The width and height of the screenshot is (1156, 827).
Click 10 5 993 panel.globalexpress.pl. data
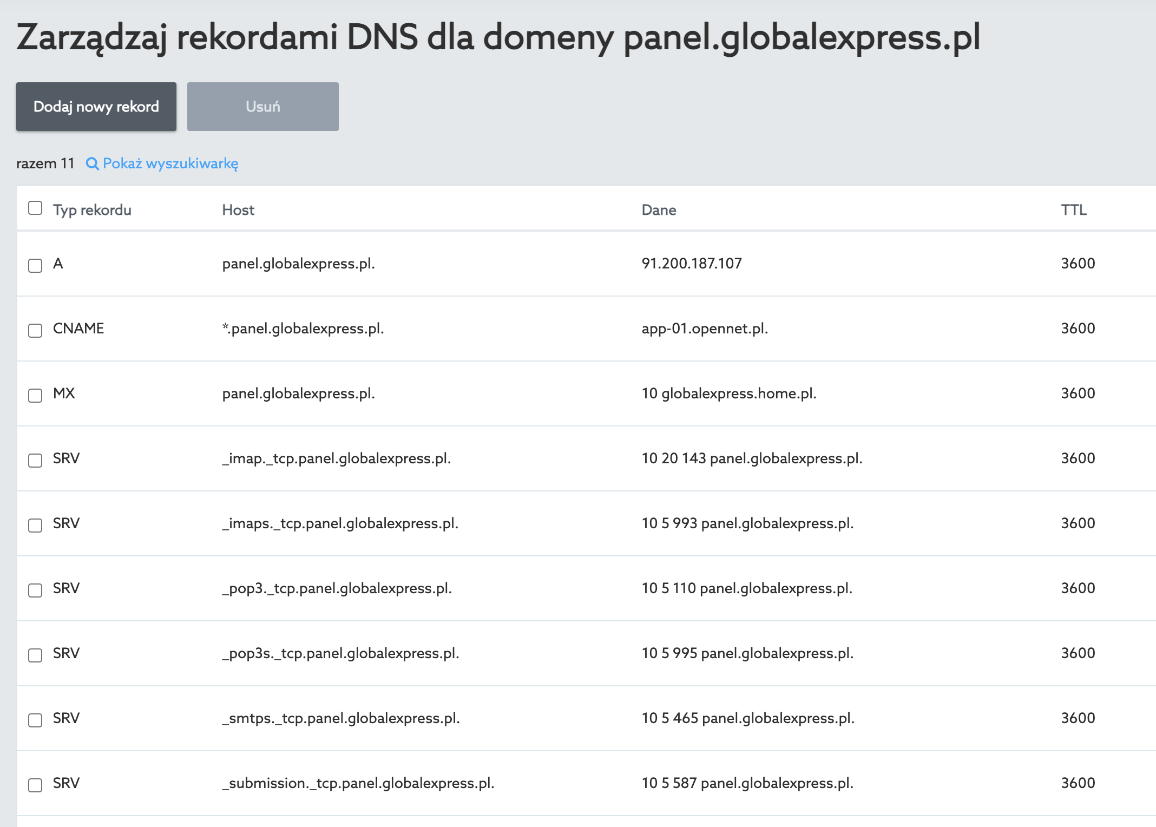pyautogui.click(x=747, y=523)
